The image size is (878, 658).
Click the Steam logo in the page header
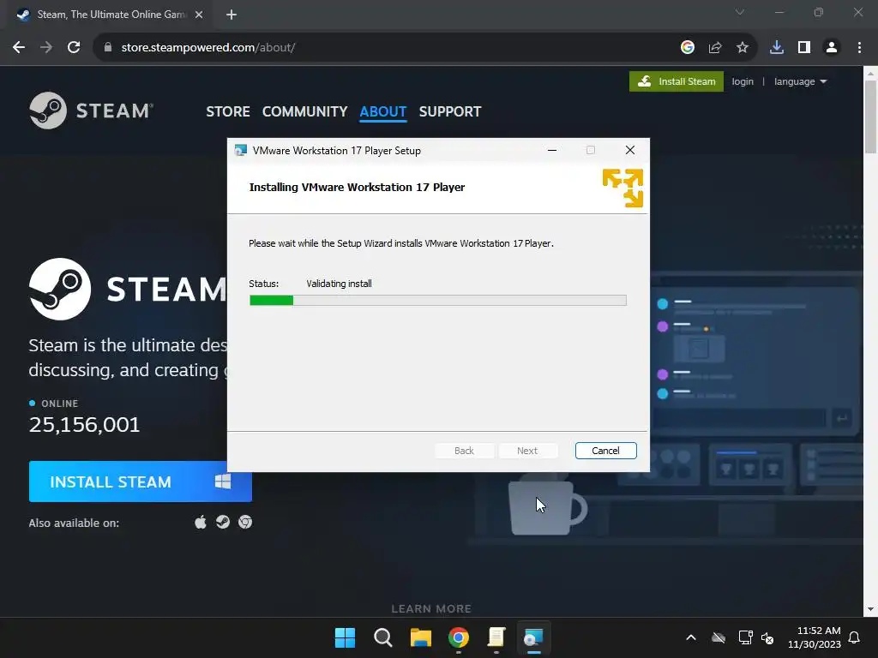point(91,111)
